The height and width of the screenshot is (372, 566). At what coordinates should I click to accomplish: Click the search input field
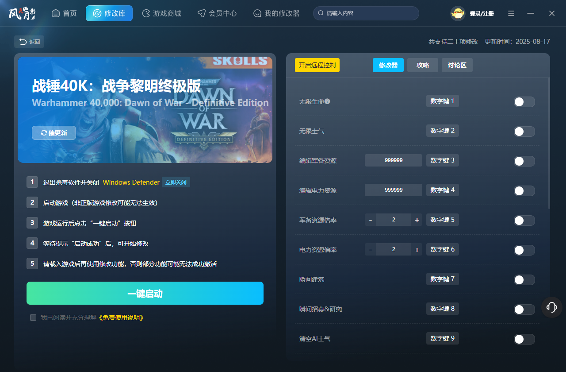(366, 13)
